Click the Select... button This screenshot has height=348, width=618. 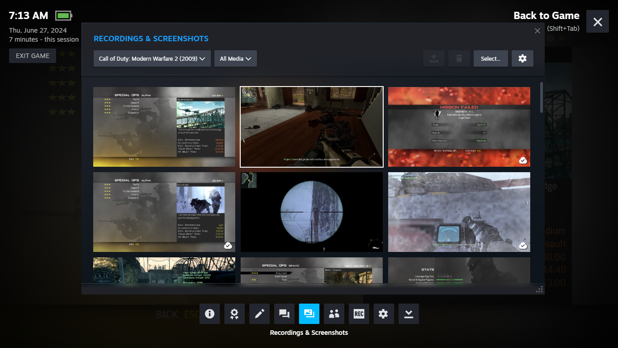pyautogui.click(x=491, y=58)
